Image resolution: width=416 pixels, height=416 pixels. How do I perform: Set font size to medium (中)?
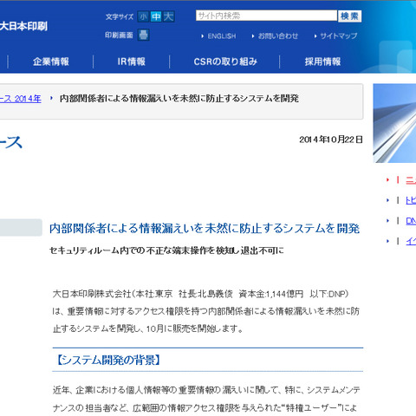pyautogui.click(x=156, y=16)
